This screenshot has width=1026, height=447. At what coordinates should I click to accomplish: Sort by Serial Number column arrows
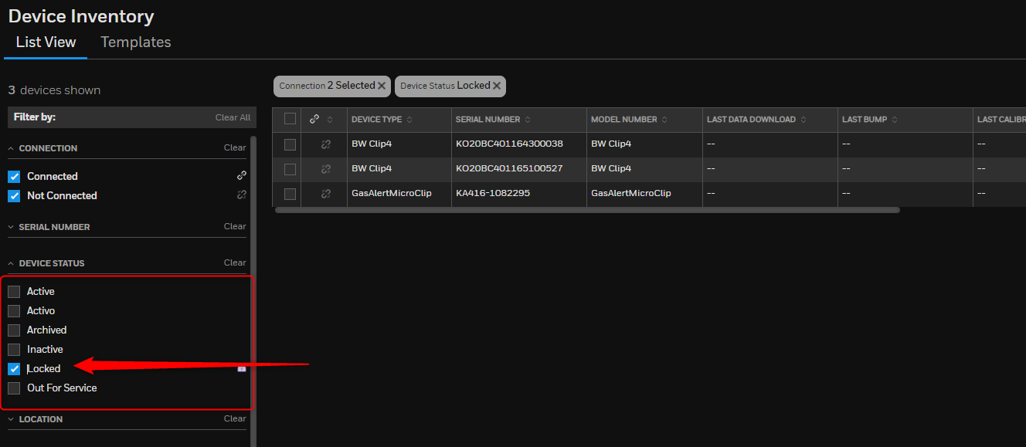pyautogui.click(x=527, y=120)
